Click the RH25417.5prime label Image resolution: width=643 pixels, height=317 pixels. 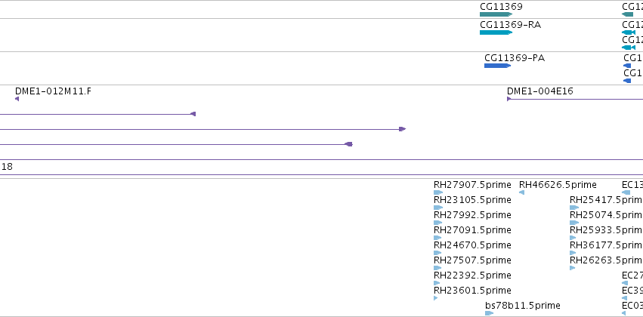606,200
